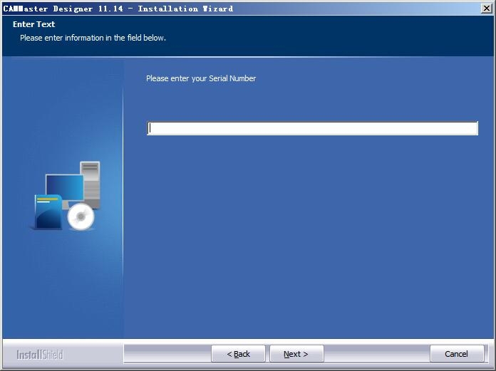Click the Serial Number input field
Screen dimensions: 496x371
(x=313, y=128)
